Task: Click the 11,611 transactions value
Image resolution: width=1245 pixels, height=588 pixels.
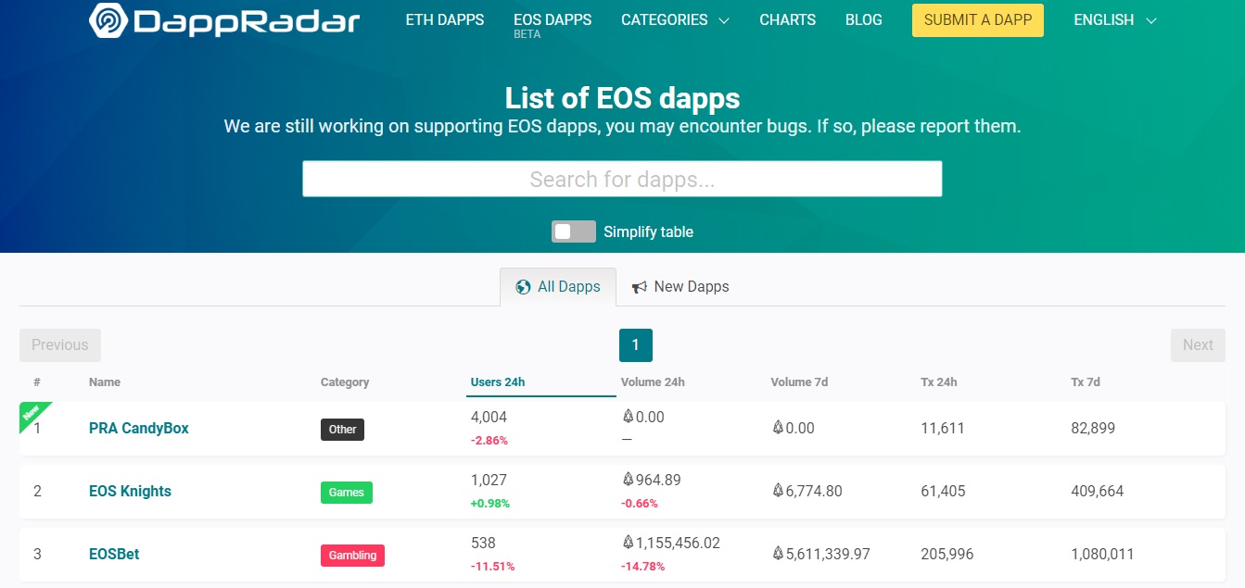Action: pyautogui.click(x=943, y=428)
